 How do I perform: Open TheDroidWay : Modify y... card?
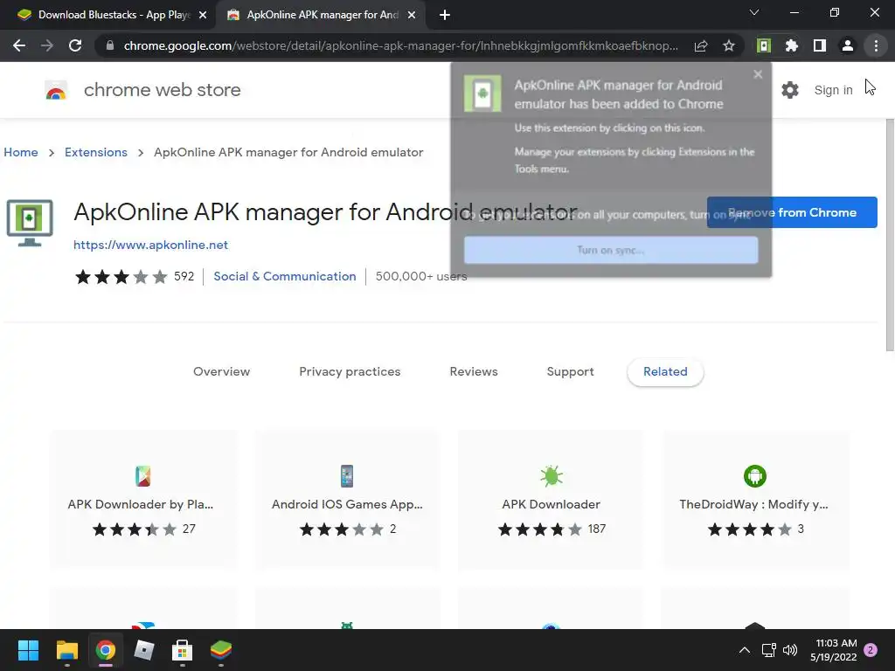754,500
